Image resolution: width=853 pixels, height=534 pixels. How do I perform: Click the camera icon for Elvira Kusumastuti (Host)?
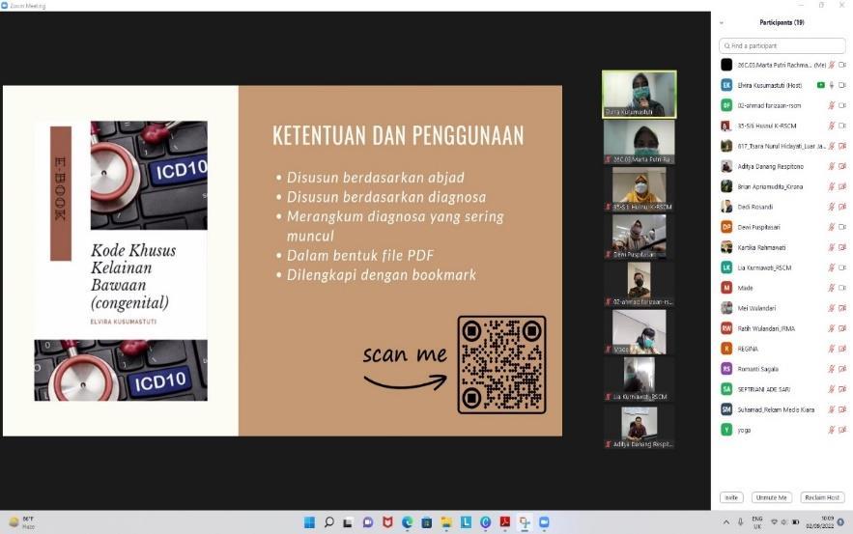click(x=842, y=85)
